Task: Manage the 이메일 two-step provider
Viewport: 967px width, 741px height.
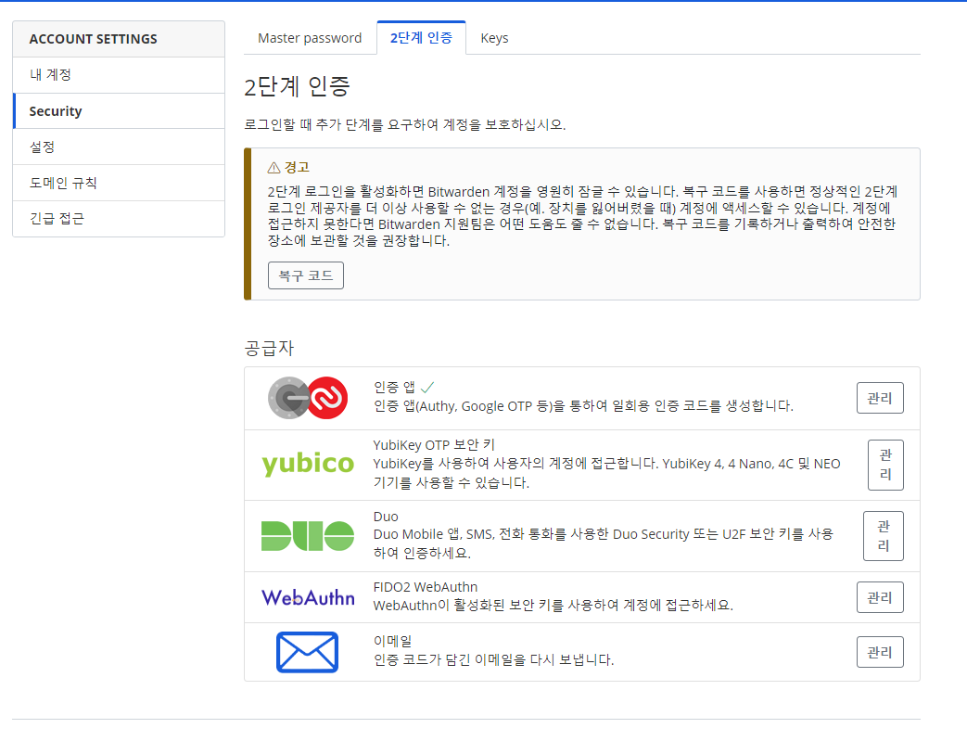Action: coord(879,652)
